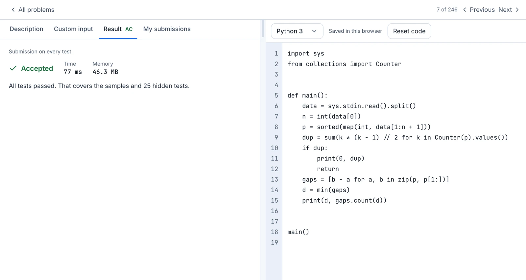526x280 pixels.
Task: Click the green Accepted checkmark icon
Action: coord(13,68)
